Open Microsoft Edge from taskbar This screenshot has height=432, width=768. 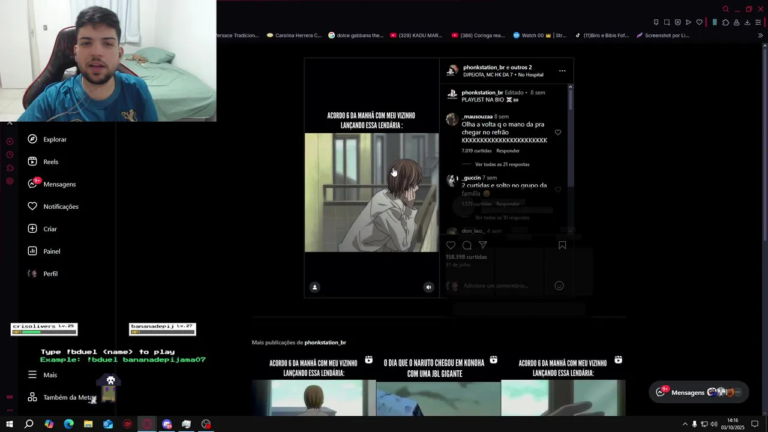coord(68,424)
